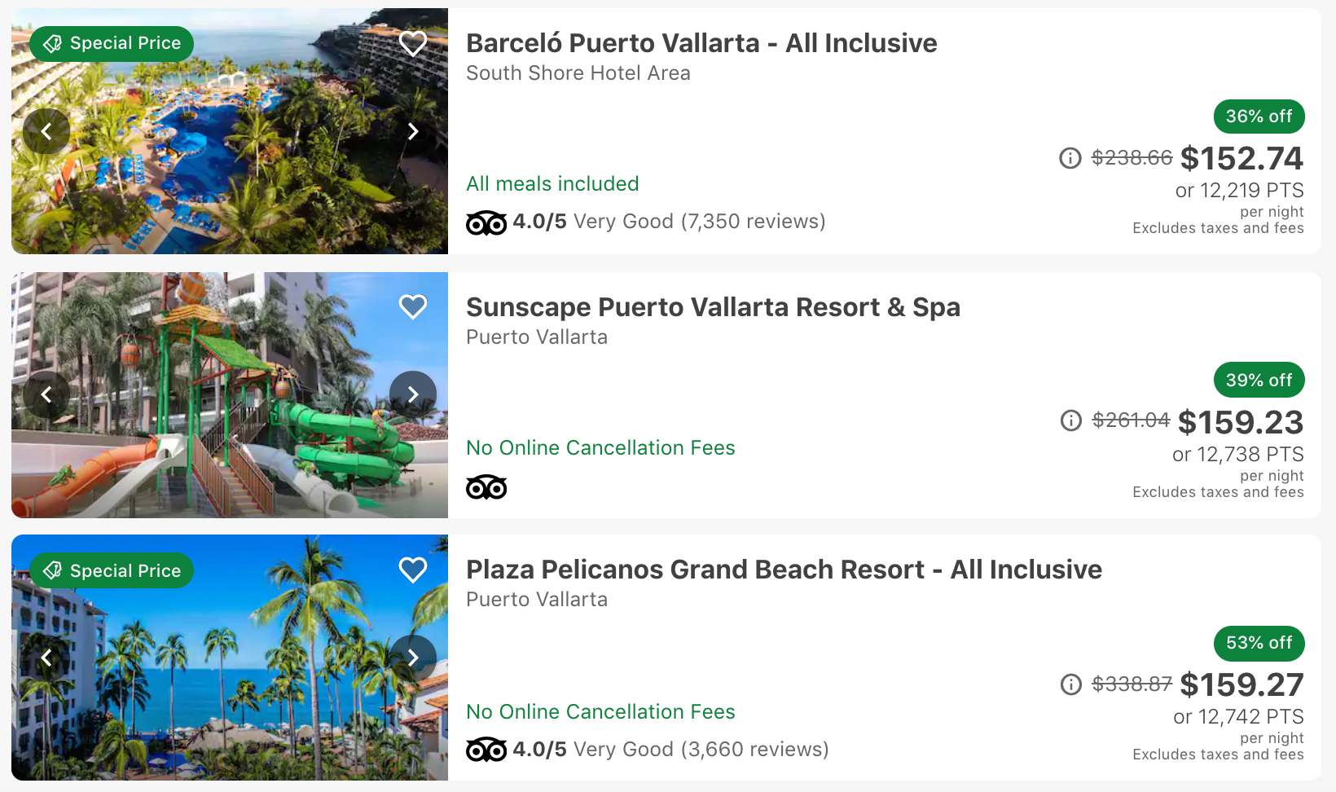Favorite Barceló Puerto Vallarta with heart icon
This screenshot has width=1336, height=792.
click(x=413, y=43)
